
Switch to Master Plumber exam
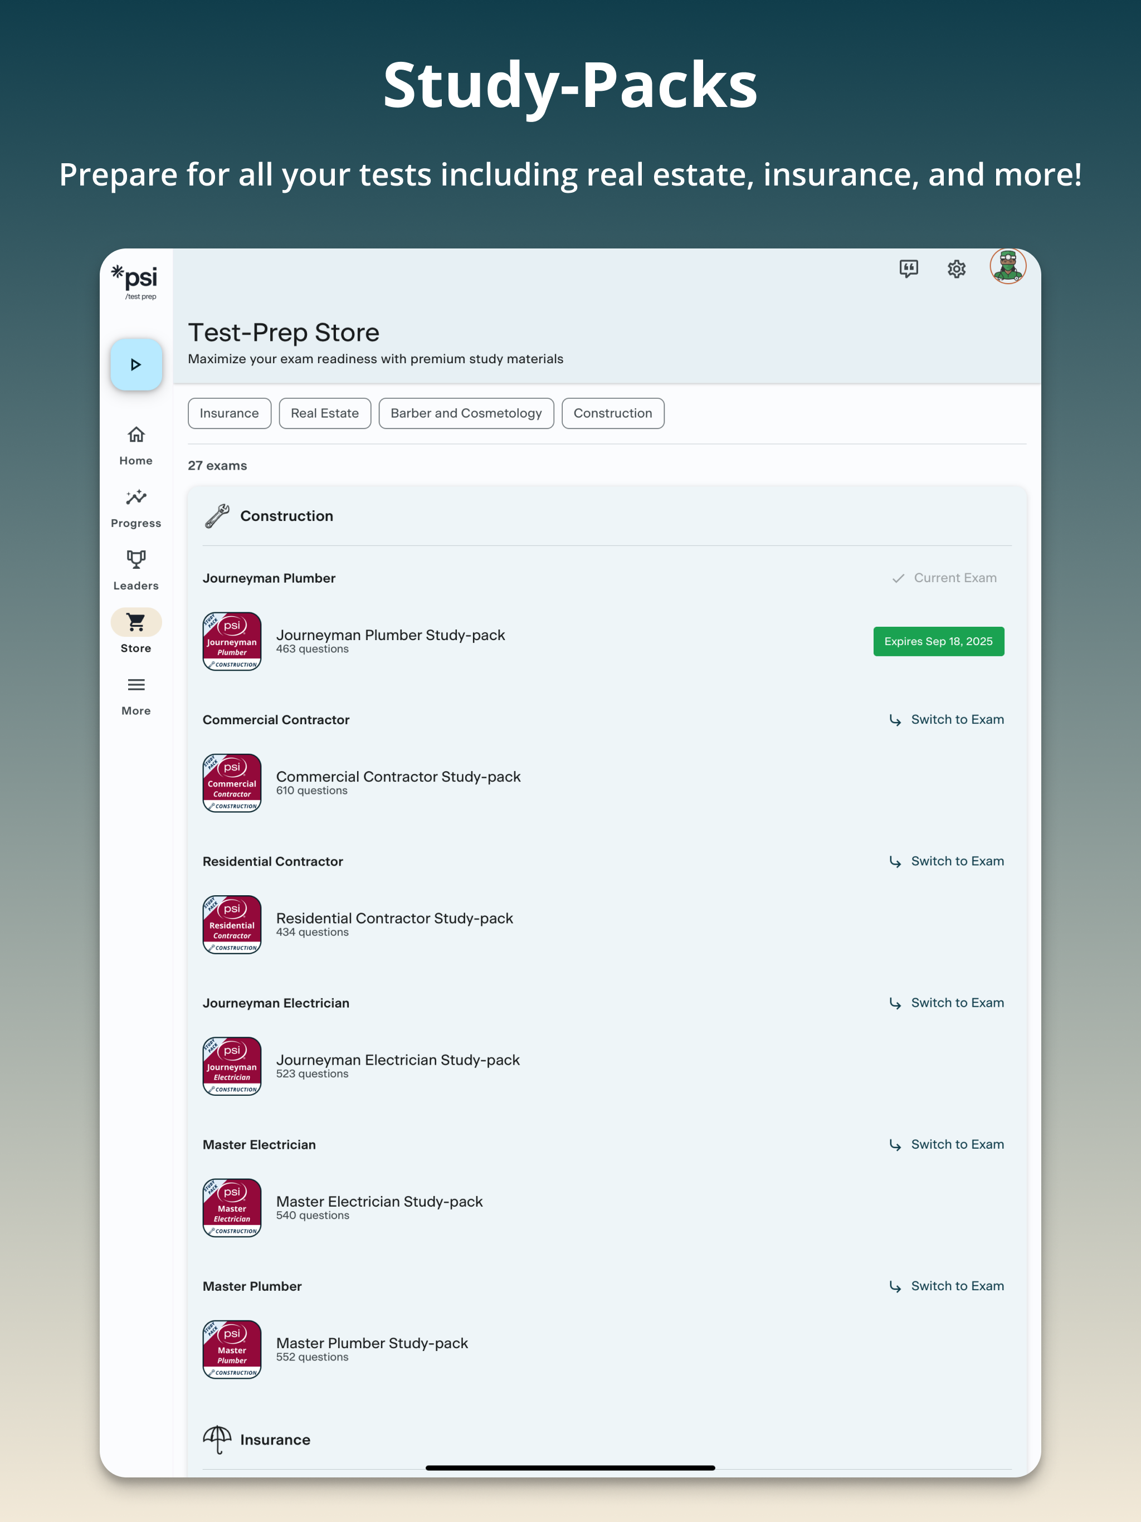[946, 1287]
